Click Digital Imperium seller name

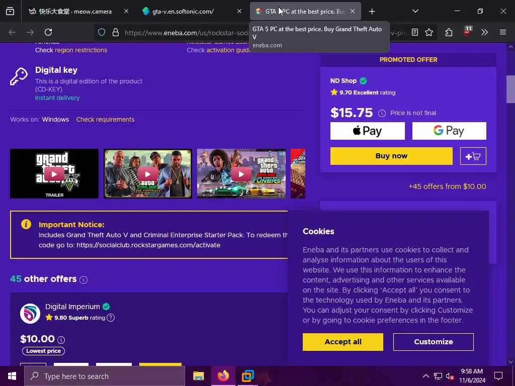click(72, 307)
